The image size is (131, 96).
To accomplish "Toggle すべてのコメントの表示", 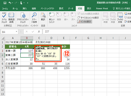I will pos(88,18).
